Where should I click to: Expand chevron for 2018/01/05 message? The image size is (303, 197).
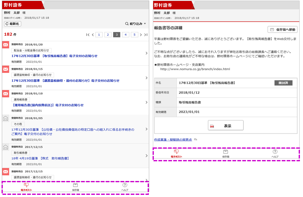click(x=146, y=129)
